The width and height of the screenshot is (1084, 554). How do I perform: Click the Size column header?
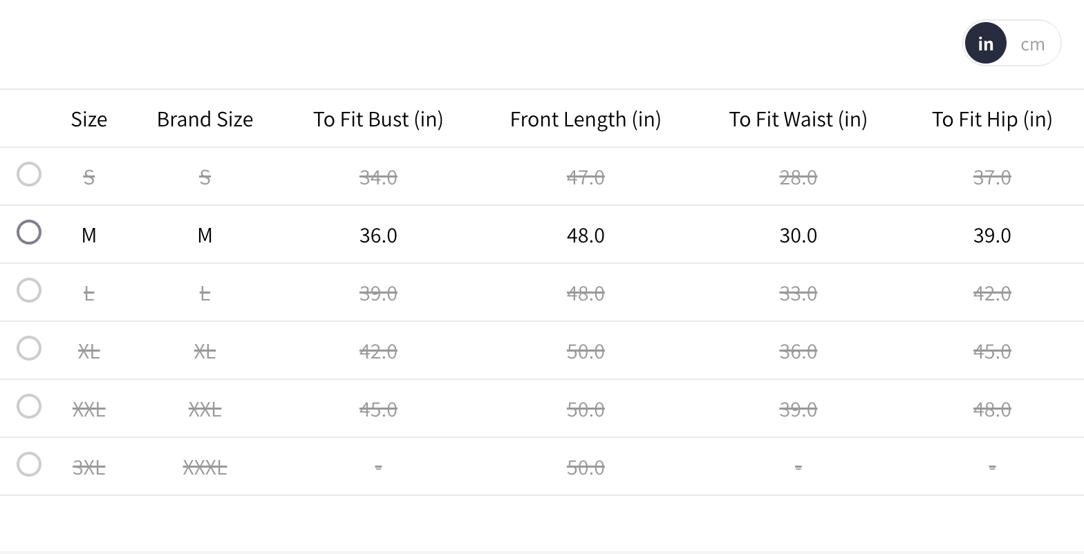89,120
